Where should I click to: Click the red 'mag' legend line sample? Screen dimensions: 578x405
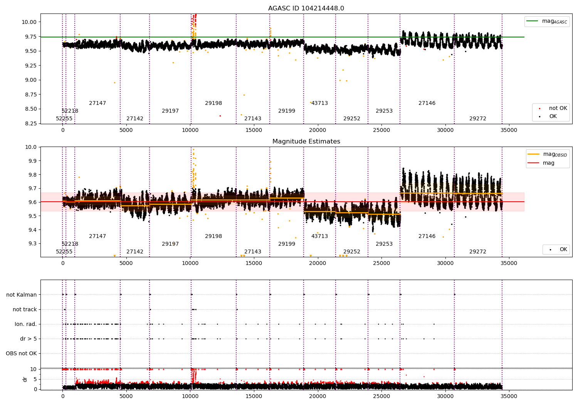pyautogui.click(x=533, y=163)
